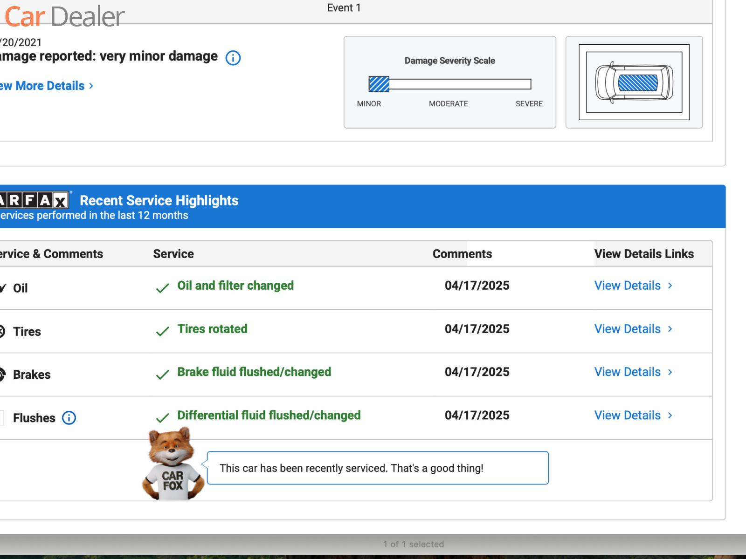This screenshot has width=746, height=559.
Task: Click the Service column header
Action: tap(173, 254)
